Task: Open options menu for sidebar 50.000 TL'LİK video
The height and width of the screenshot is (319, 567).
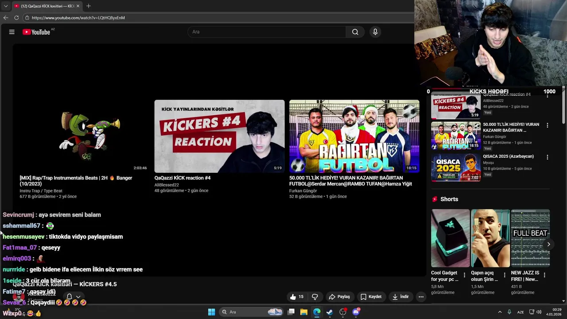Action: point(548,125)
